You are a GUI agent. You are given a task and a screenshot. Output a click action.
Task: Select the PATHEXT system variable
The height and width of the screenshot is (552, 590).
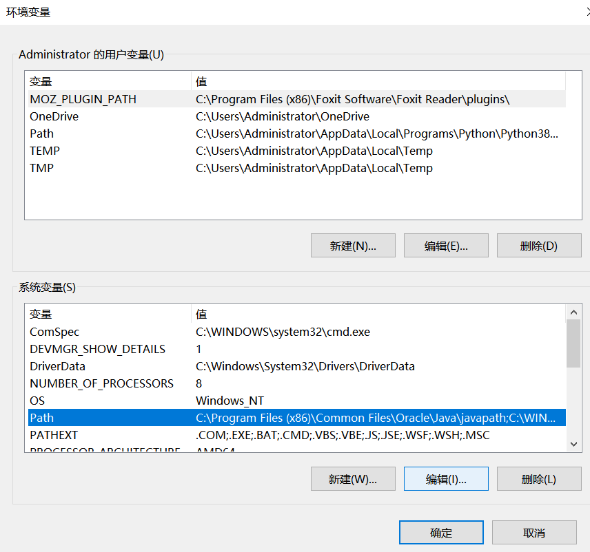[x=297, y=435]
